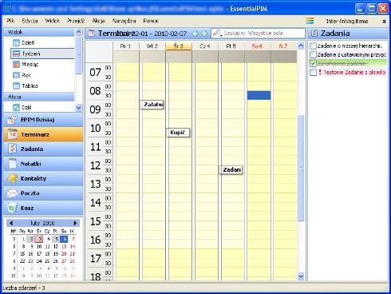Open the Plik menu
The height and width of the screenshot is (294, 391).
pos(10,21)
